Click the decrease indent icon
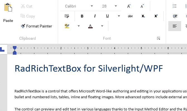187x111 pixels. pos(175,16)
